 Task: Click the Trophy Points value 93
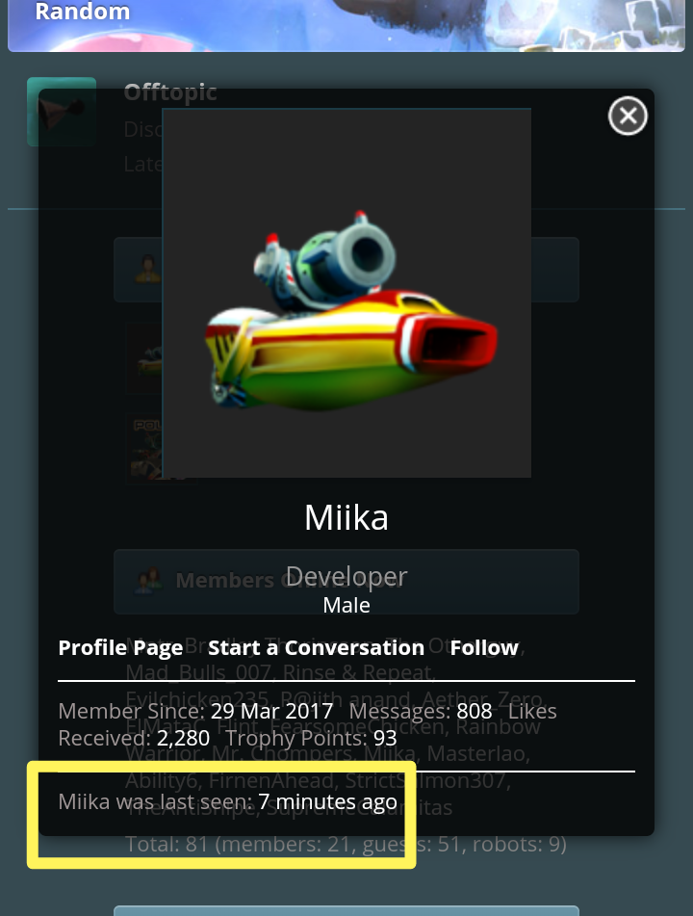pyautogui.click(x=385, y=739)
